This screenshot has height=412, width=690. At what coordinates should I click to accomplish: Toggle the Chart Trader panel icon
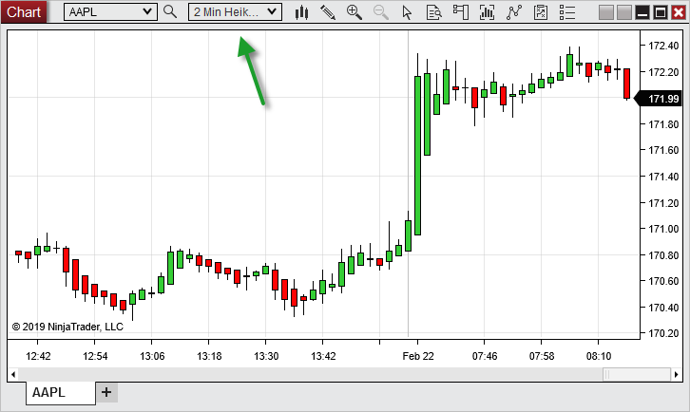click(x=460, y=12)
